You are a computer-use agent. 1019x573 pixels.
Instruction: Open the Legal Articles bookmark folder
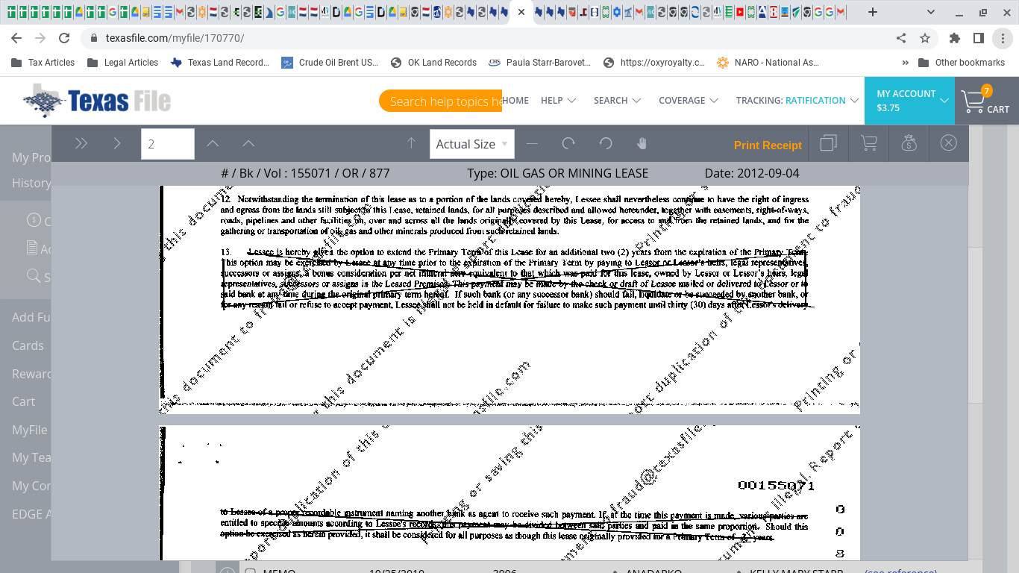123,63
